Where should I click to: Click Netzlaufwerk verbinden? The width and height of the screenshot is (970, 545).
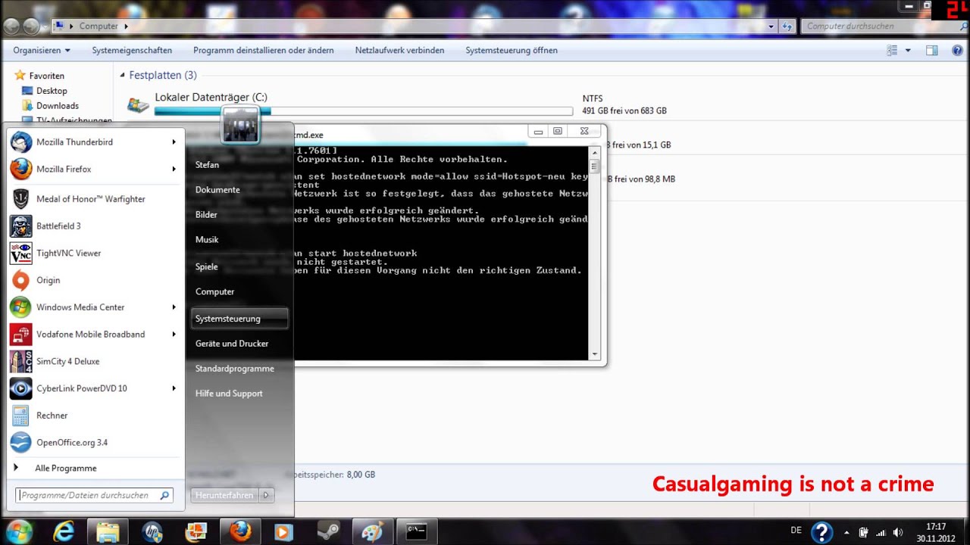coord(399,51)
